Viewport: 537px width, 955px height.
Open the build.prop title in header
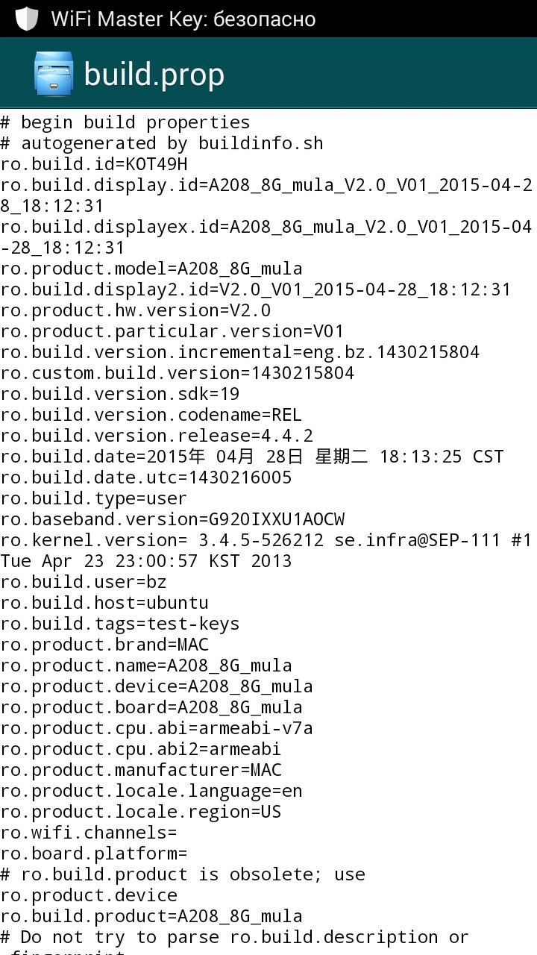(154, 75)
